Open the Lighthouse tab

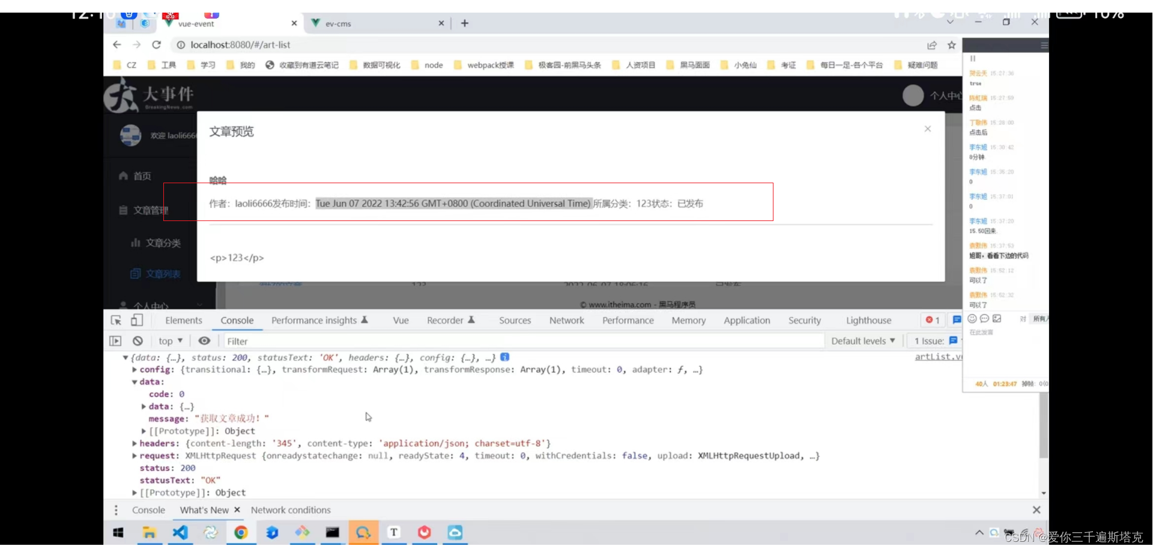868,321
